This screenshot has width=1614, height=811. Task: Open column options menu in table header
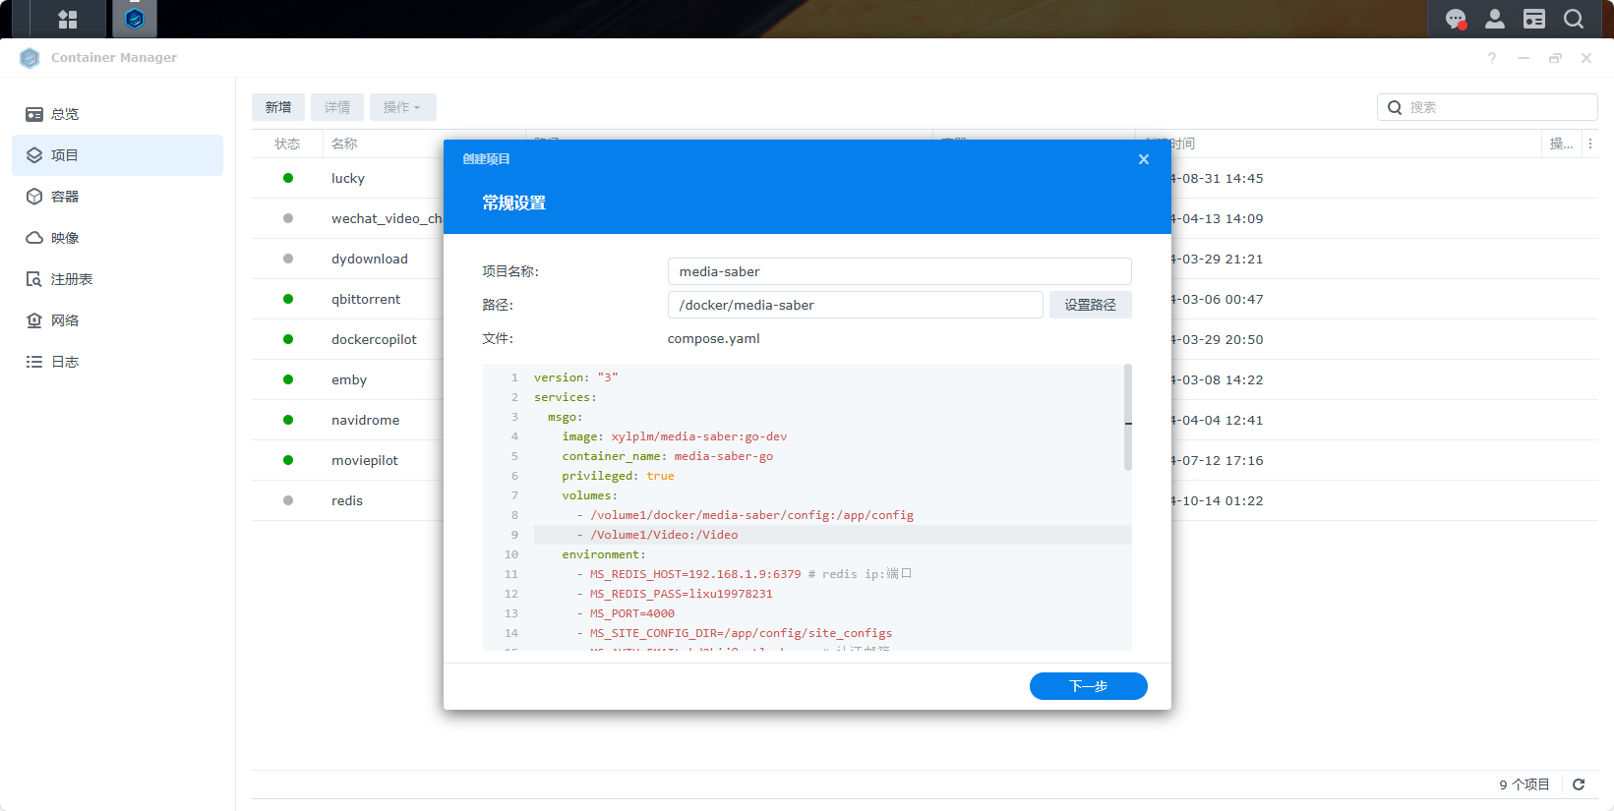[x=1590, y=144]
